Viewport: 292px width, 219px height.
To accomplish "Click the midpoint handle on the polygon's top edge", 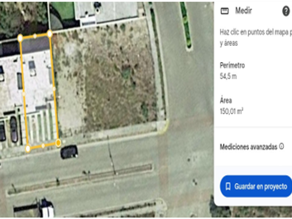I will coord(35,36).
